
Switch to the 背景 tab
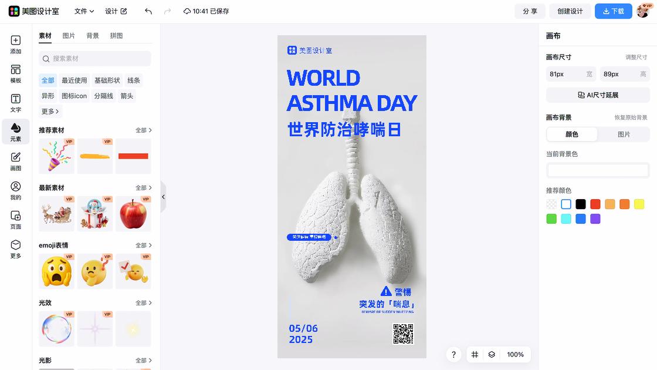93,36
